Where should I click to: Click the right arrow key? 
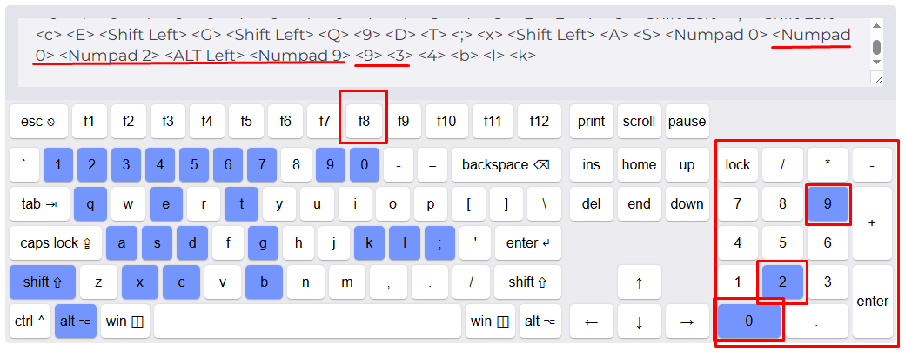point(687,322)
